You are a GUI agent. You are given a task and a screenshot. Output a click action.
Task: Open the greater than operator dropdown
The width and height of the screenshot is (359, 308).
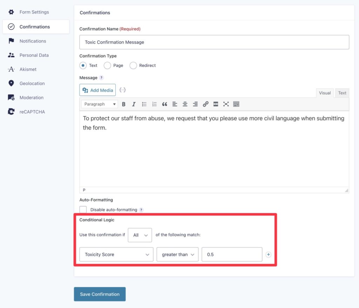coord(177,254)
